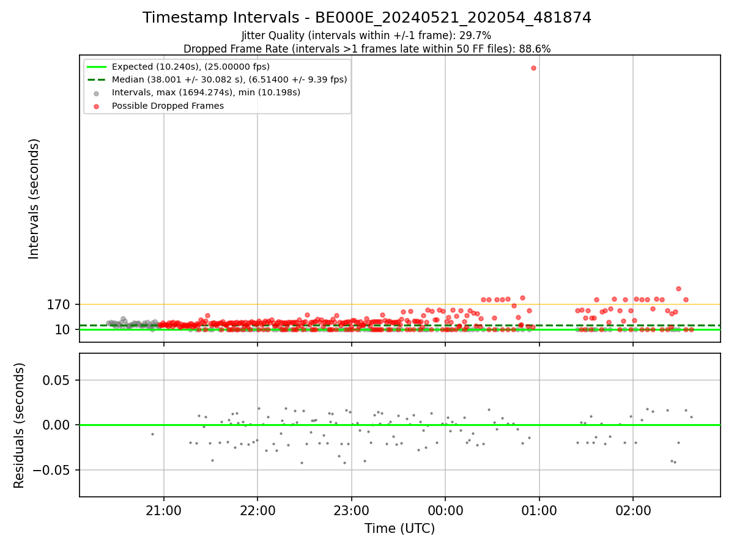Click the 23:00 time tick label

[x=351, y=510]
